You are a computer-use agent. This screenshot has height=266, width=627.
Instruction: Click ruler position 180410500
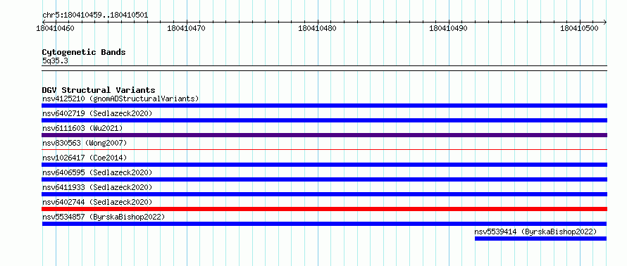(x=579, y=28)
